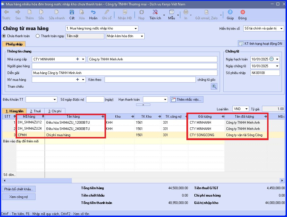Image resolution: width=287 pixels, height=217 pixels.
Task: Click the Đóng close icon in the toolbar
Action: point(243,12)
